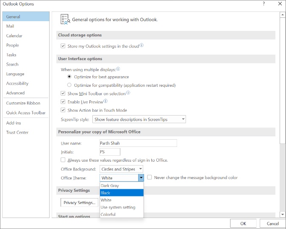Check Always use these values regardless of sign in
This screenshot has height=229, width=286.
click(63, 160)
